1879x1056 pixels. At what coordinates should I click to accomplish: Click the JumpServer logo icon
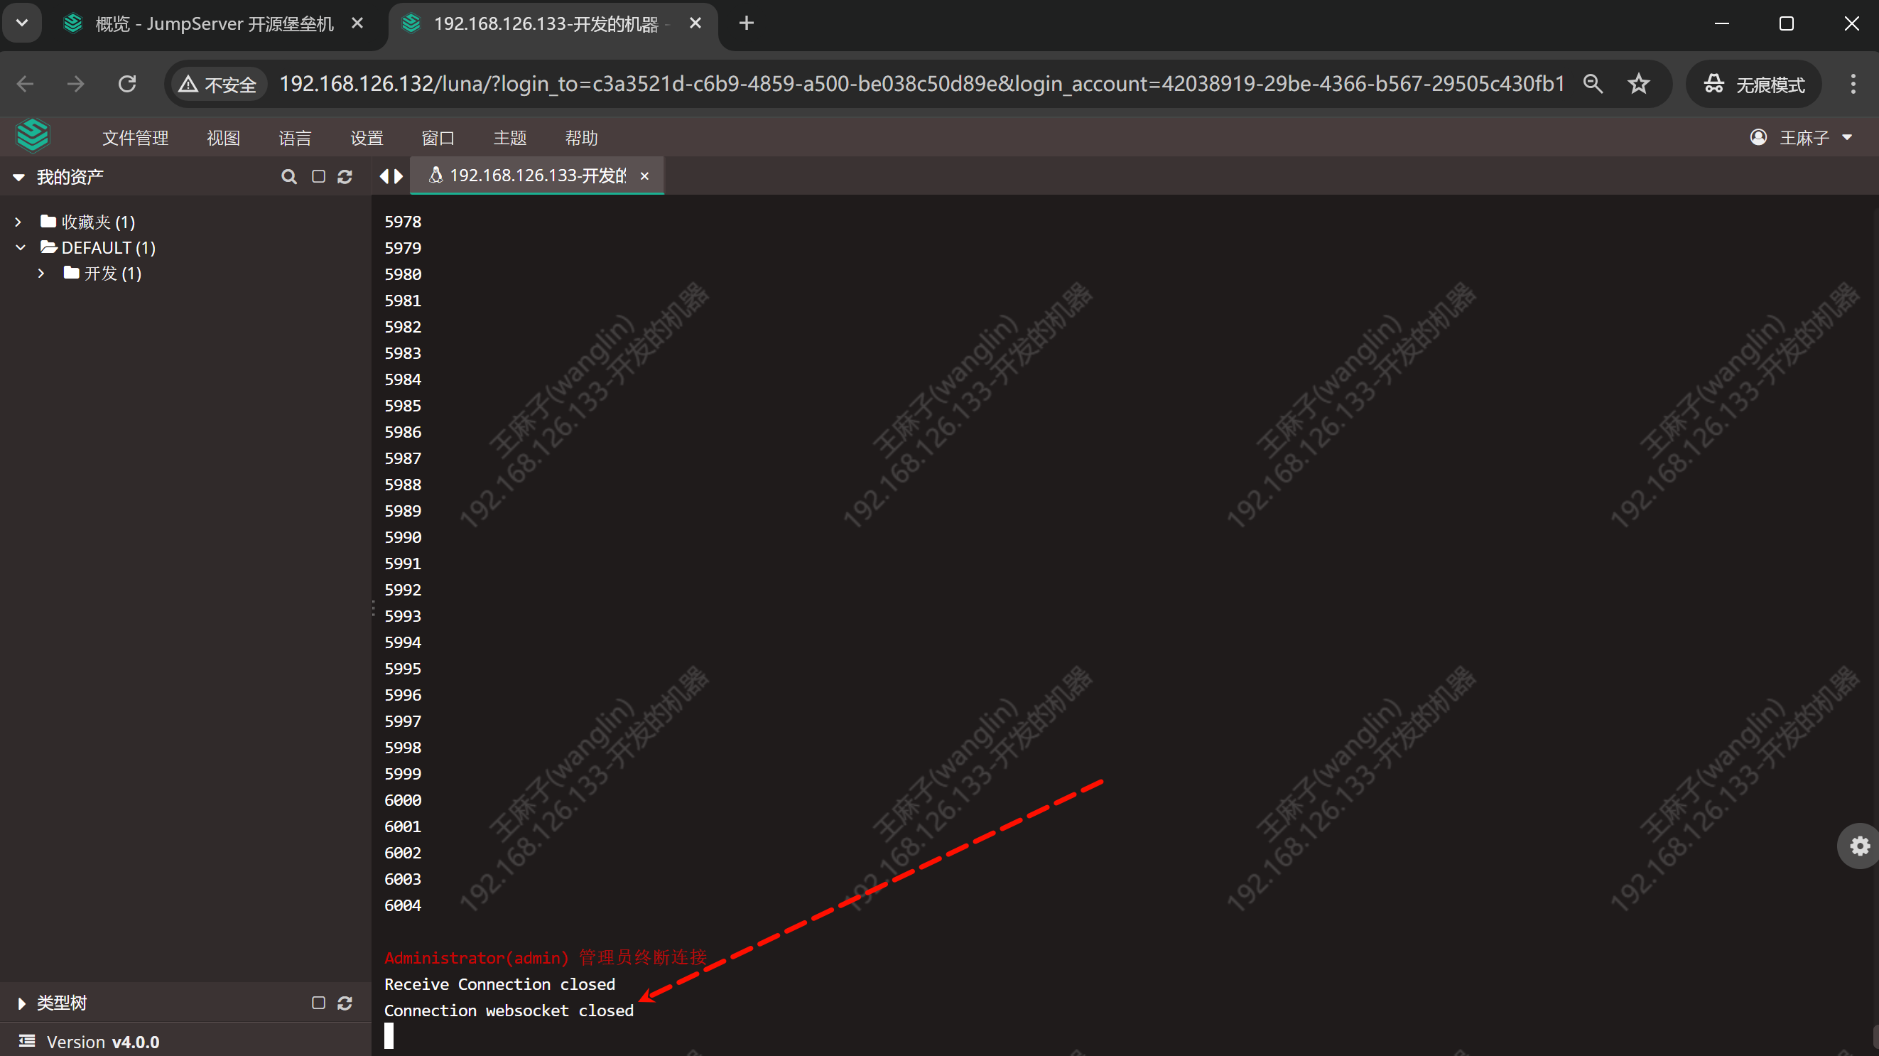point(33,136)
